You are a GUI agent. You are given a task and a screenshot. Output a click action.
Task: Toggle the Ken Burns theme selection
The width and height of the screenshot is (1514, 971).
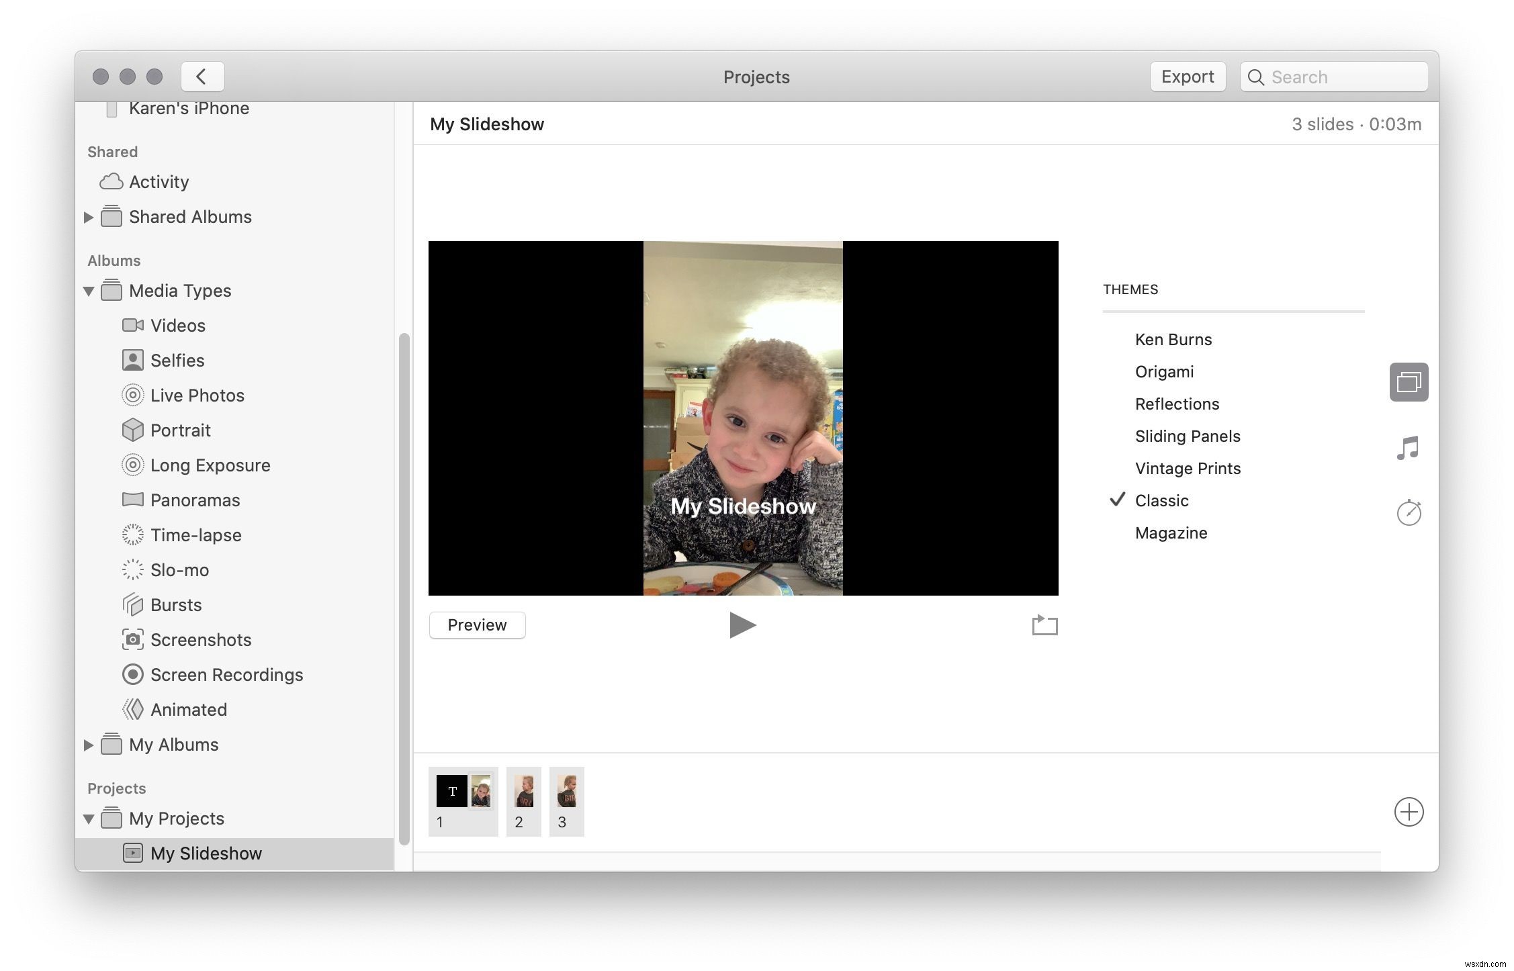(x=1173, y=338)
